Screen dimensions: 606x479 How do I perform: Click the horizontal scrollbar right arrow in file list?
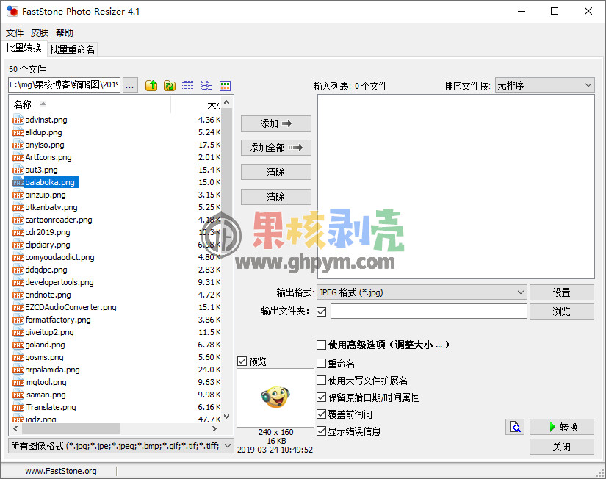[x=214, y=429]
